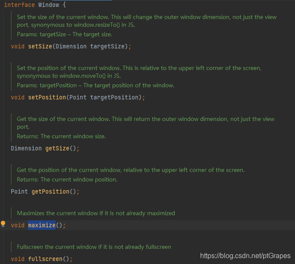The width and height of the screenshot is (295, 264).
Task: Click the Window interface name
Action: click(x=49, y=5)
